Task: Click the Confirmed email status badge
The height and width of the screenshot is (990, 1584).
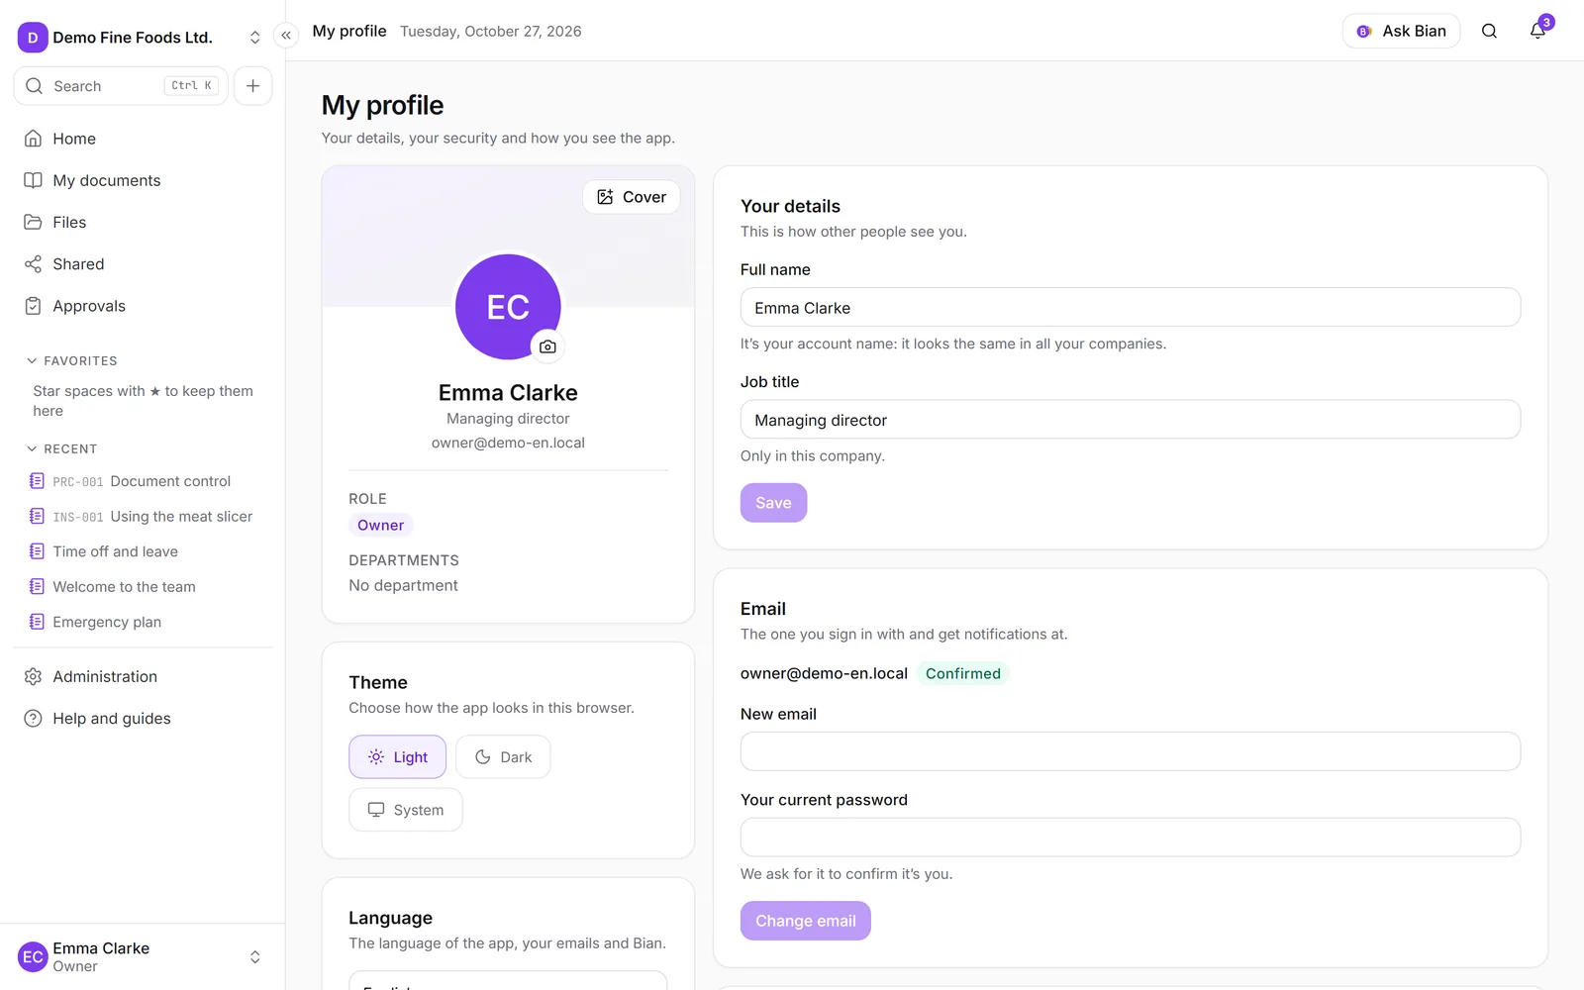Action: click(x=963, y=674)
